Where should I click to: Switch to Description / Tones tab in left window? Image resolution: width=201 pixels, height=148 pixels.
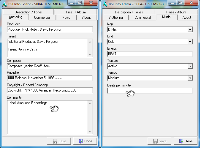(x=29, y=12)
